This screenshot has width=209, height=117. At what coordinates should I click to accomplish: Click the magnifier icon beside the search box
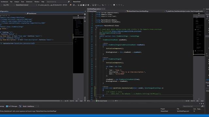tap(69, 2)
